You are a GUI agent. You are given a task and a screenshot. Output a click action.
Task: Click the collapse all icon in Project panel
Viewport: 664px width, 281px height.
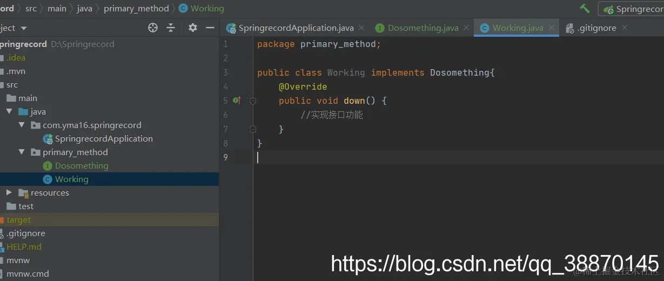(171, 28)
